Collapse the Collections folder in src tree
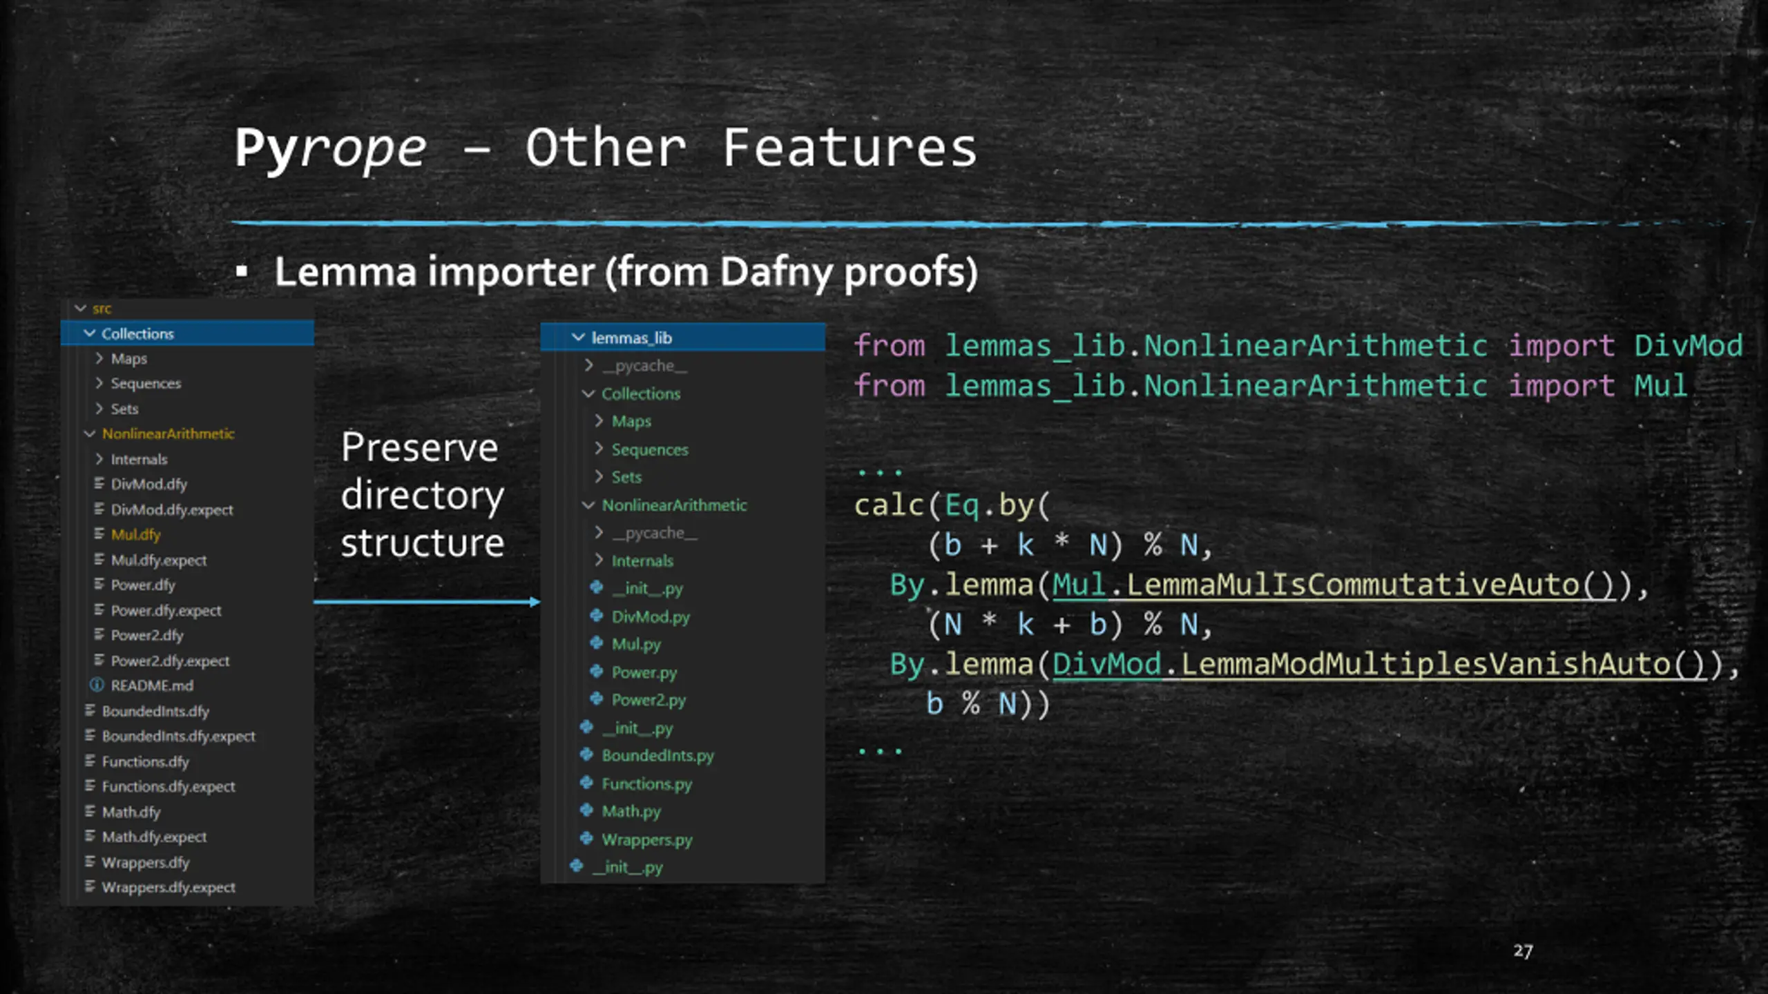 90,333
